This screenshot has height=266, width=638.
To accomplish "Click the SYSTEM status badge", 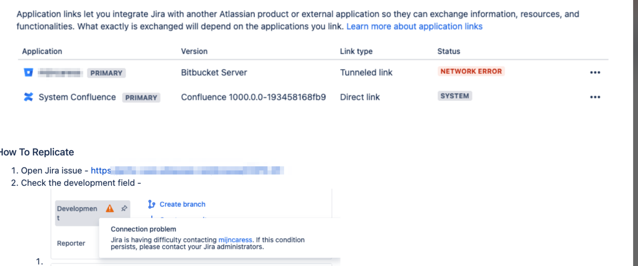I will [455, 96].
